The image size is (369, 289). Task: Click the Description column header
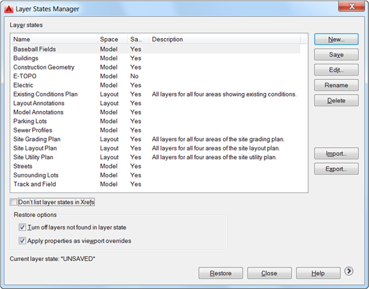click(225, 39)
